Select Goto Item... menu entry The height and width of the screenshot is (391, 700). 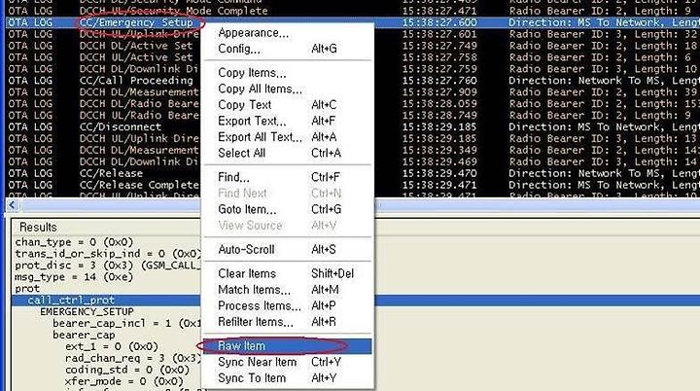pyautogui.click(x=247, y=209)
